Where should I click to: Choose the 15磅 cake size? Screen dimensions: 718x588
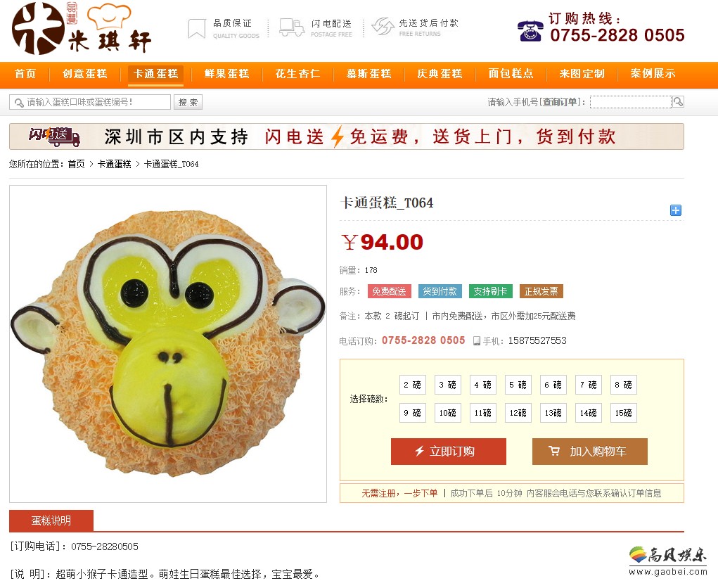[x=624, y=413]
